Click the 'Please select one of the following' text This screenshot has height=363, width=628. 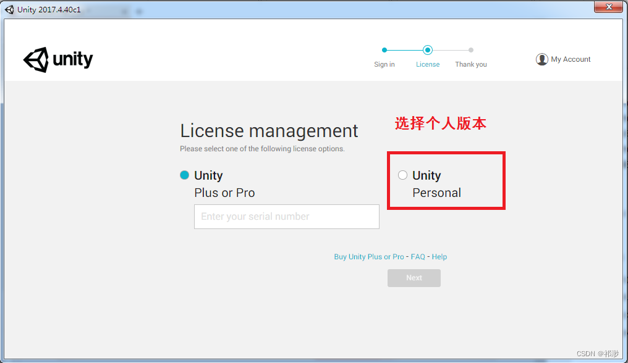(x=262, y=149)
